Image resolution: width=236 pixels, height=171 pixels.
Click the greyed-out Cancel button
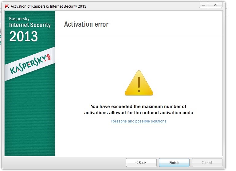coord(207,163)
